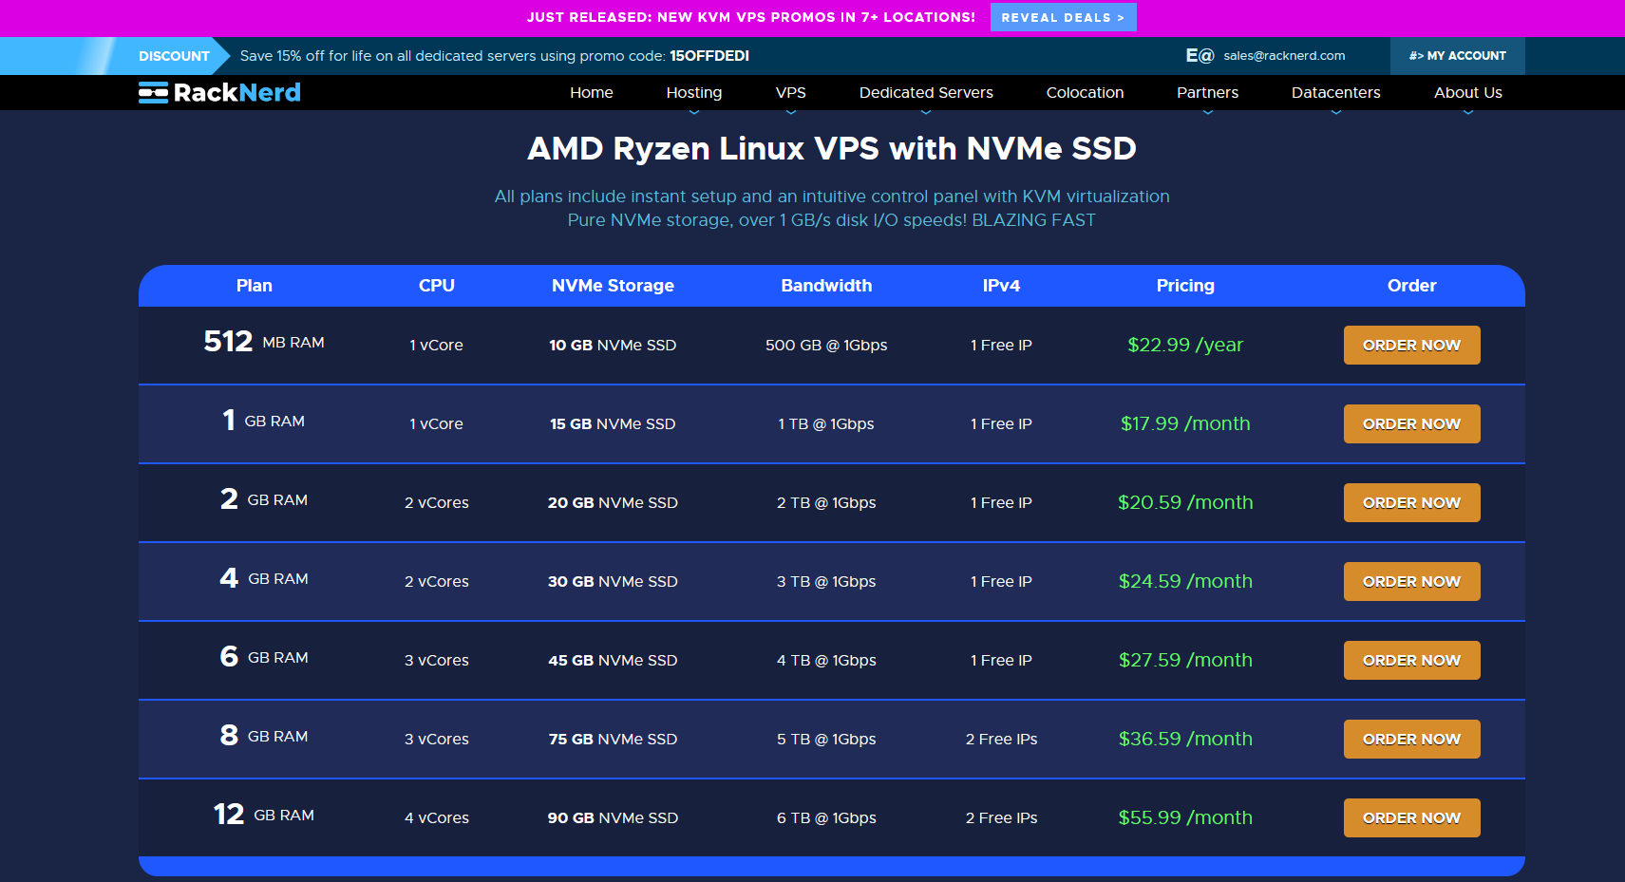Click the $17.99 /month price
The image size is (1625, 882).
tap(1185, 423)
